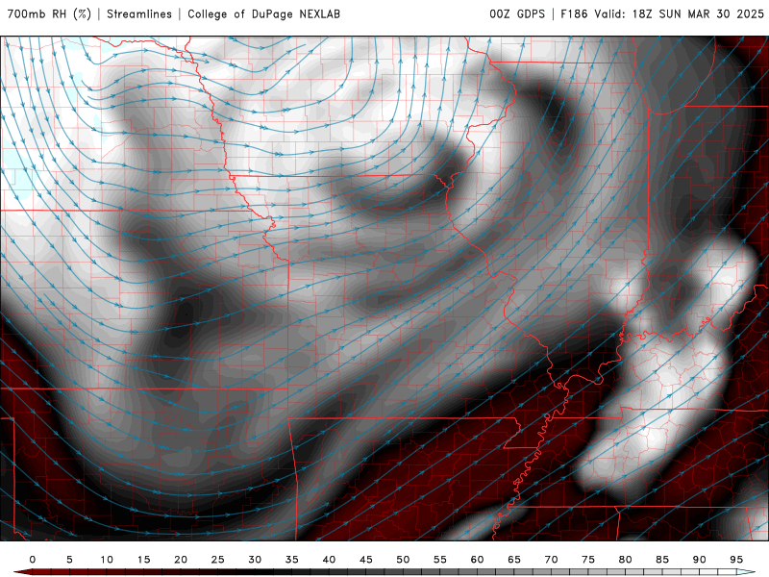
Task: Click the "30" value on color scale
Action: click(255, 560)
